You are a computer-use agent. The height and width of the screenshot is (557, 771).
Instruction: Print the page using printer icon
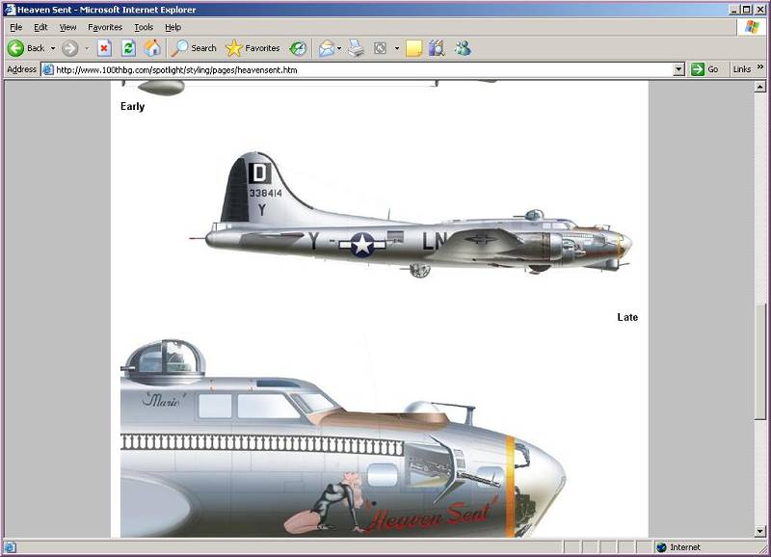(x=357, y=48)
